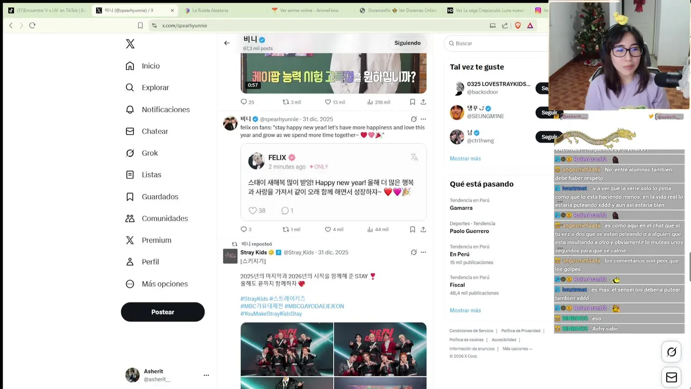Share the Felix post
691x389 pixels.
pyautogui.click(x=423, y=229)
